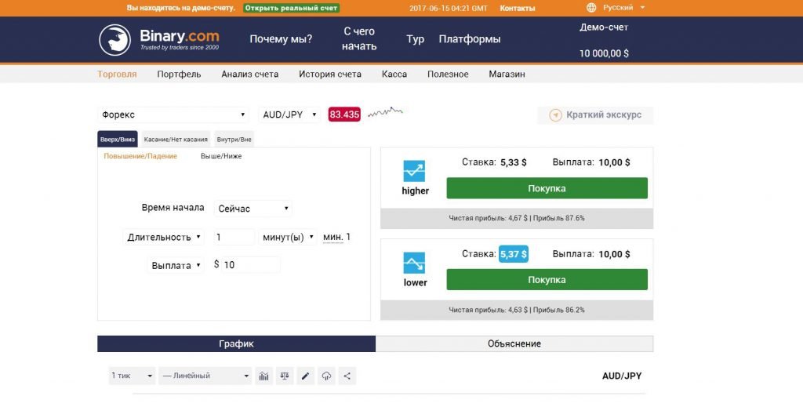Image resolution: width=803 pixels, height=407 pixels.
Task: Select the Выше/Ниже contract option
Action: click(x=221, y=156)
